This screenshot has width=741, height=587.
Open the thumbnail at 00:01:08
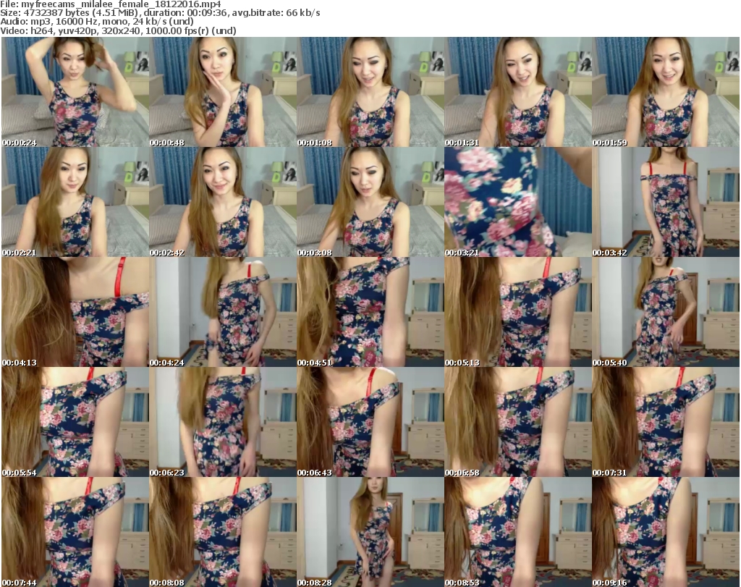[x=370, y=92]
